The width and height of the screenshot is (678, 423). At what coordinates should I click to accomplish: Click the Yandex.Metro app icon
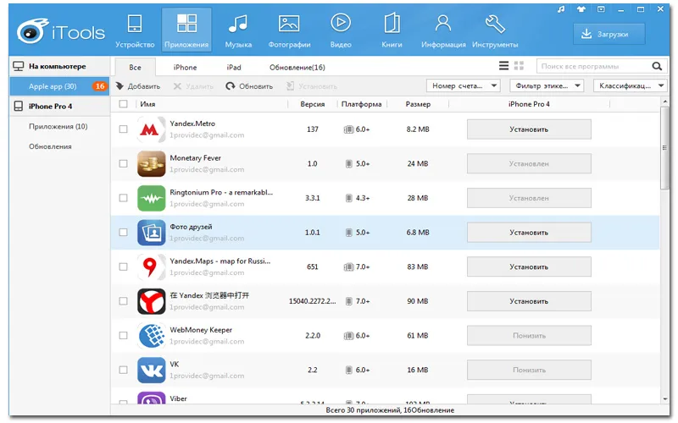pos(151,129)
